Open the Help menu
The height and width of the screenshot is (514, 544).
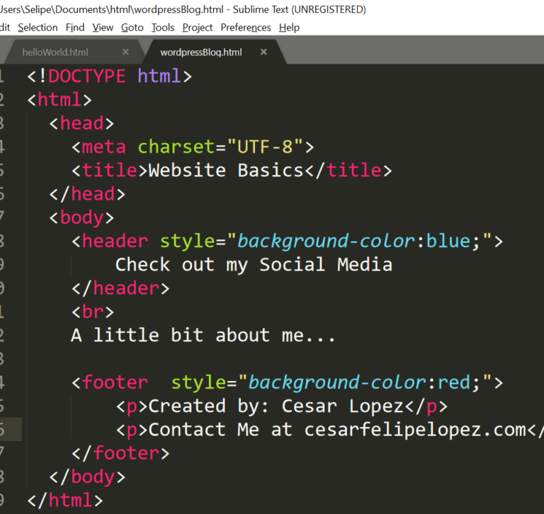(x=289, y=28)
